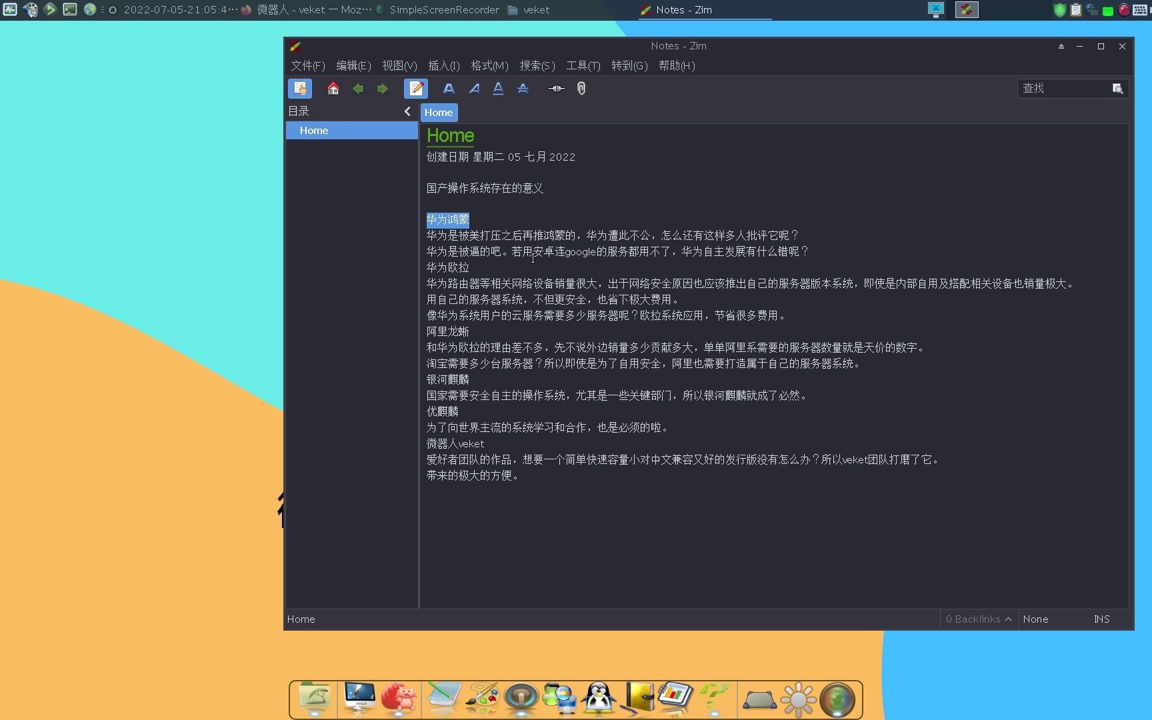Select the Home tab
The height and width of the screenshot is (720, 1152).
tap(438, 112)
